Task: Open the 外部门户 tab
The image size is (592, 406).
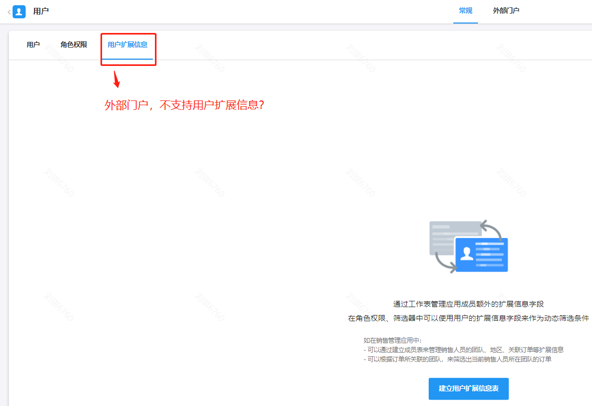Action: coord(506,11)
